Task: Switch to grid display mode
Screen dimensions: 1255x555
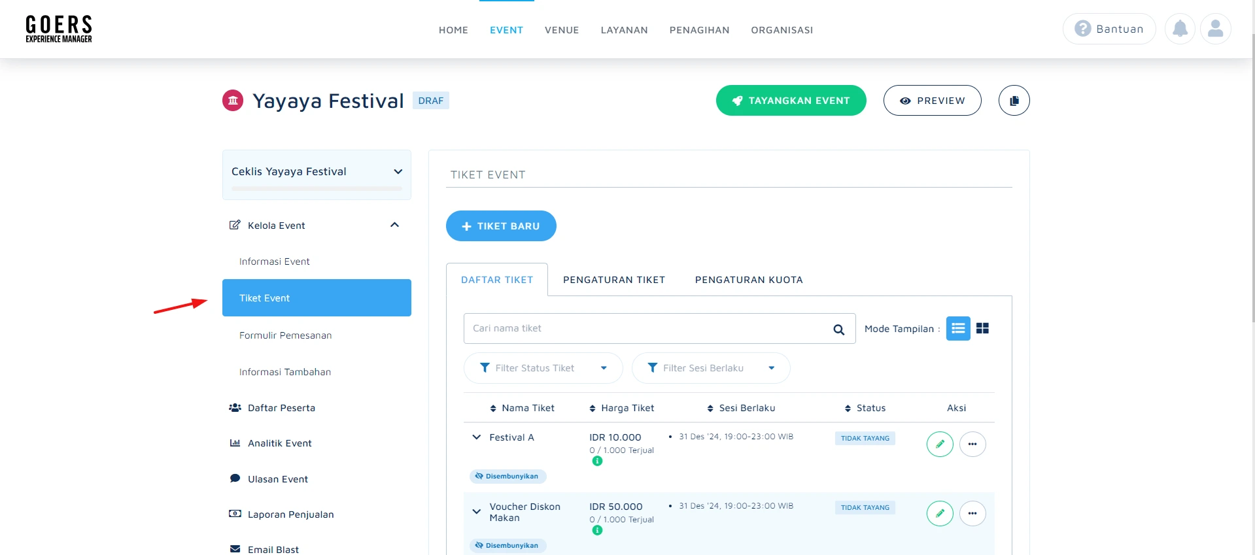Action: [x=982, y=328]
